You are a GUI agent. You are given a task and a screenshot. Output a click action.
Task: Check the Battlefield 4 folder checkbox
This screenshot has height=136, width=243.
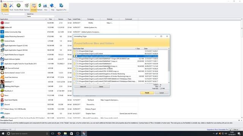pyautogui.click(x=76, y=64)
